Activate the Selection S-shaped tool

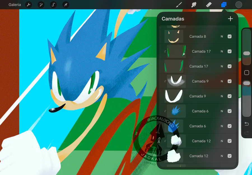tap(53, 5)
